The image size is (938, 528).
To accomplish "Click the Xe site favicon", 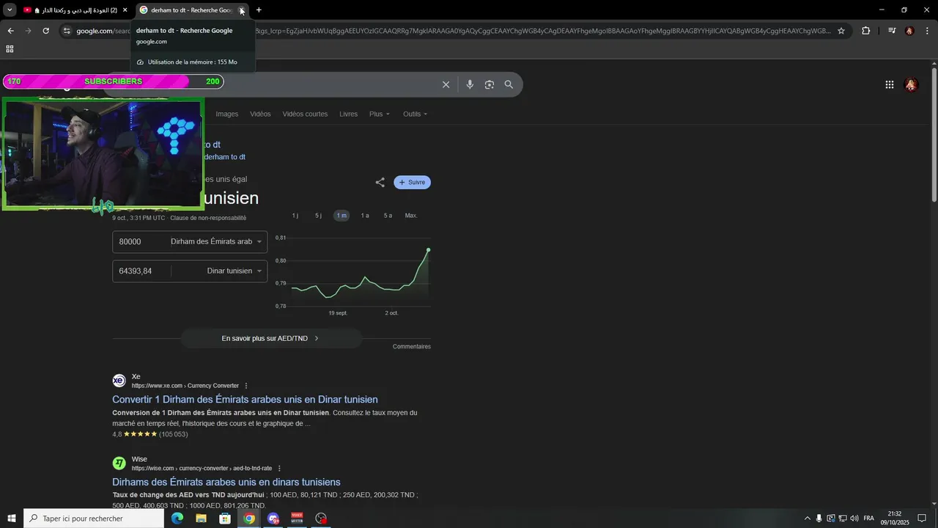I will tap(119, 381).
